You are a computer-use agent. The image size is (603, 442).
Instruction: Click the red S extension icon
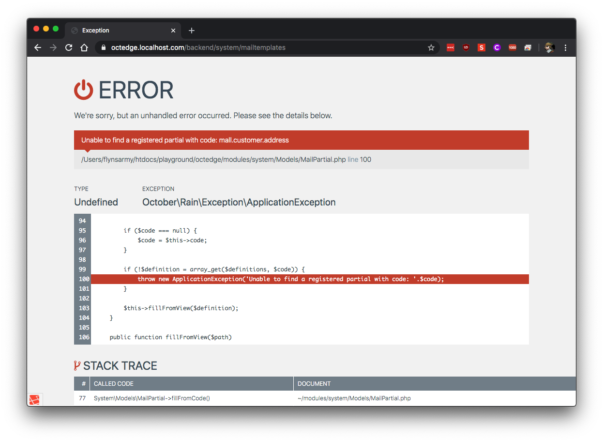[x=482, y=47]
